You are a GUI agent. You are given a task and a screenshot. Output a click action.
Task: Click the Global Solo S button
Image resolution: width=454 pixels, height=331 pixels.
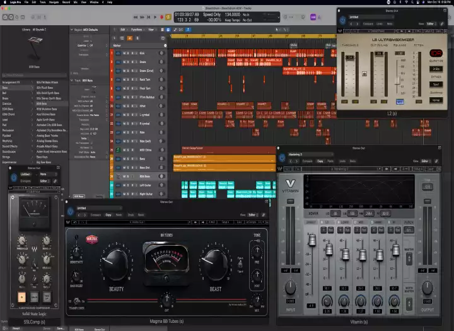pyautogui.click(x=137, y=38)
